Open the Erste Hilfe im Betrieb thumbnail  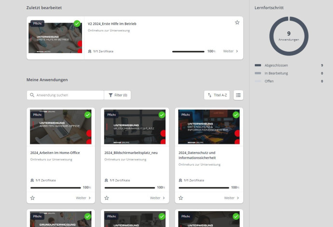pyautogui.click(x=55, y=38)
